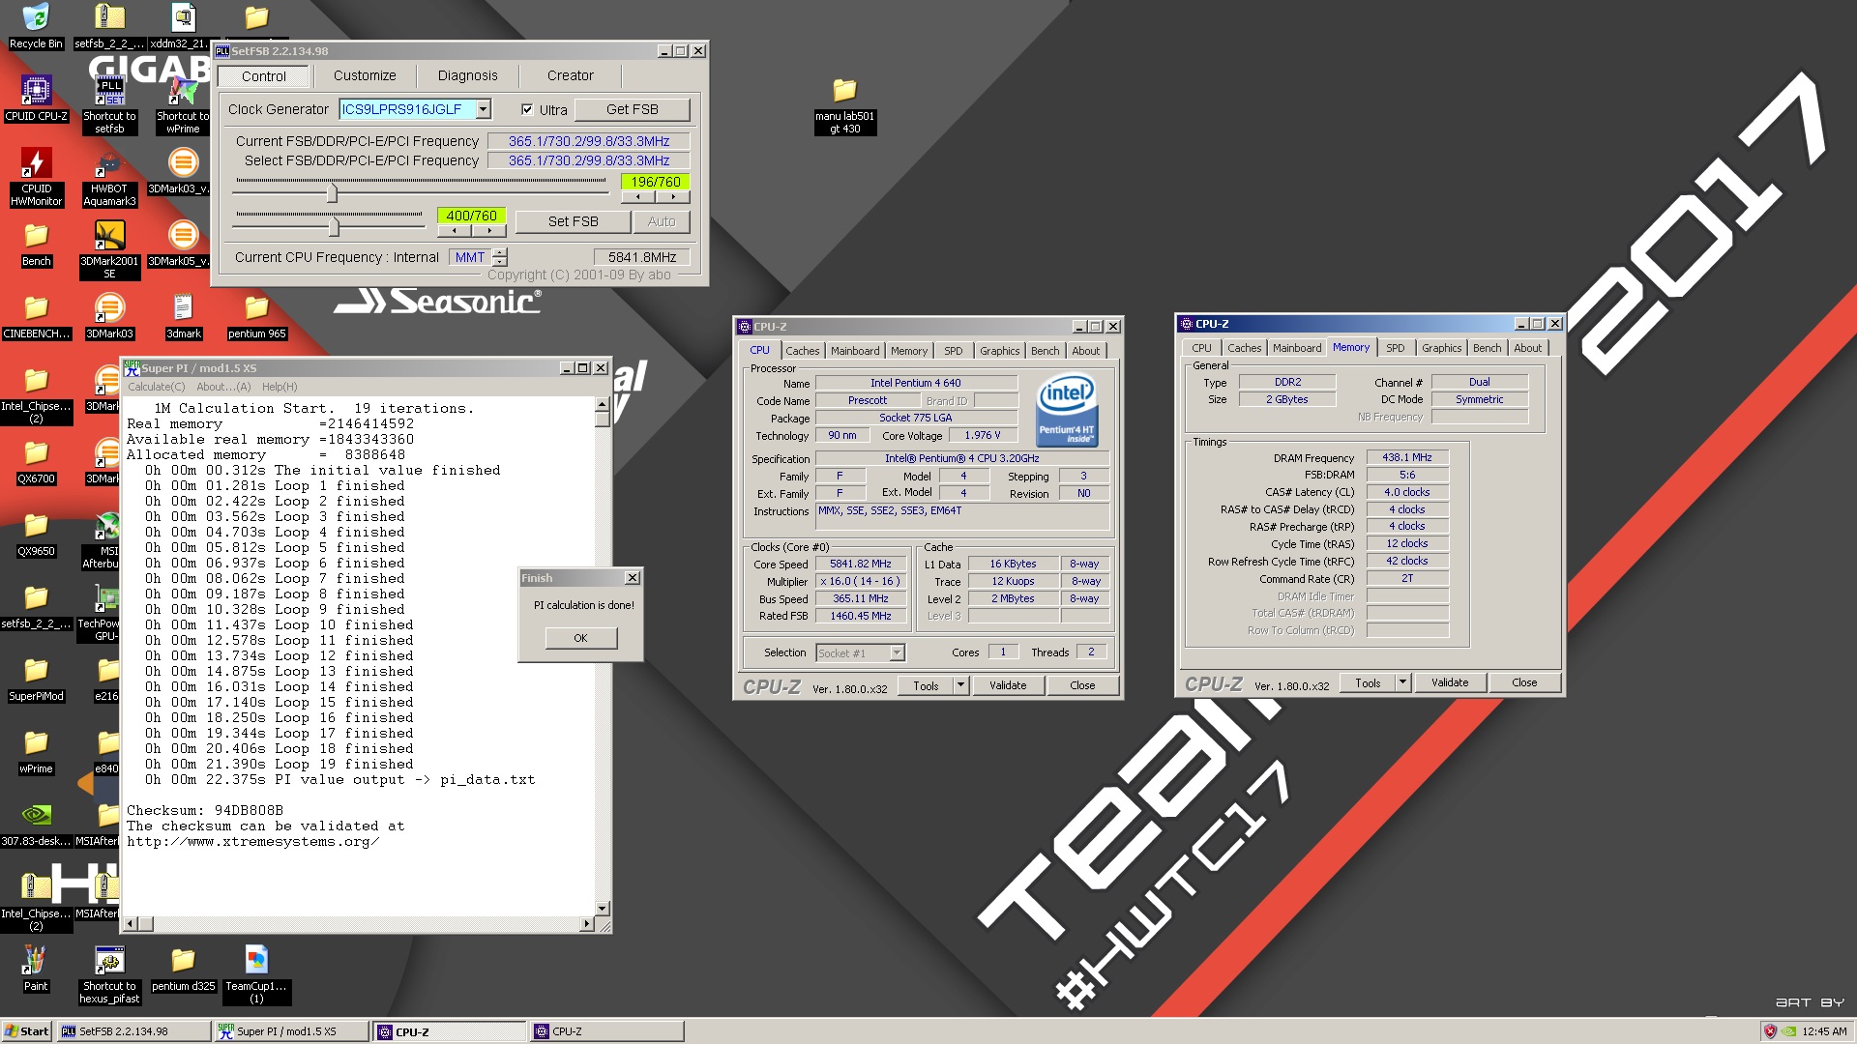The height and width of the screenshot is (1044, 1857).
Task: Open the 3dmark text file icon
Action: (183, 316)
